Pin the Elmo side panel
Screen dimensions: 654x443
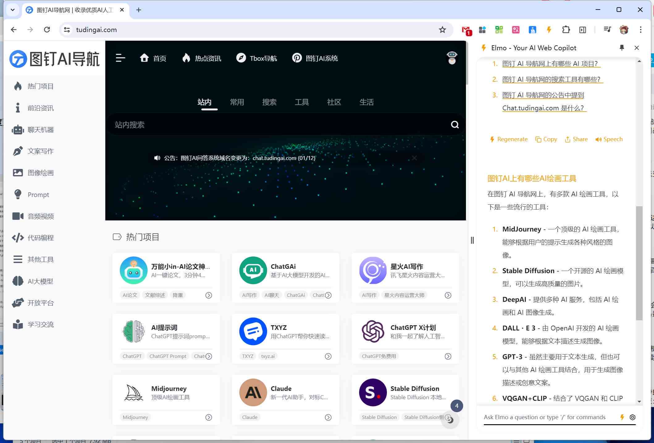point(622,48)
